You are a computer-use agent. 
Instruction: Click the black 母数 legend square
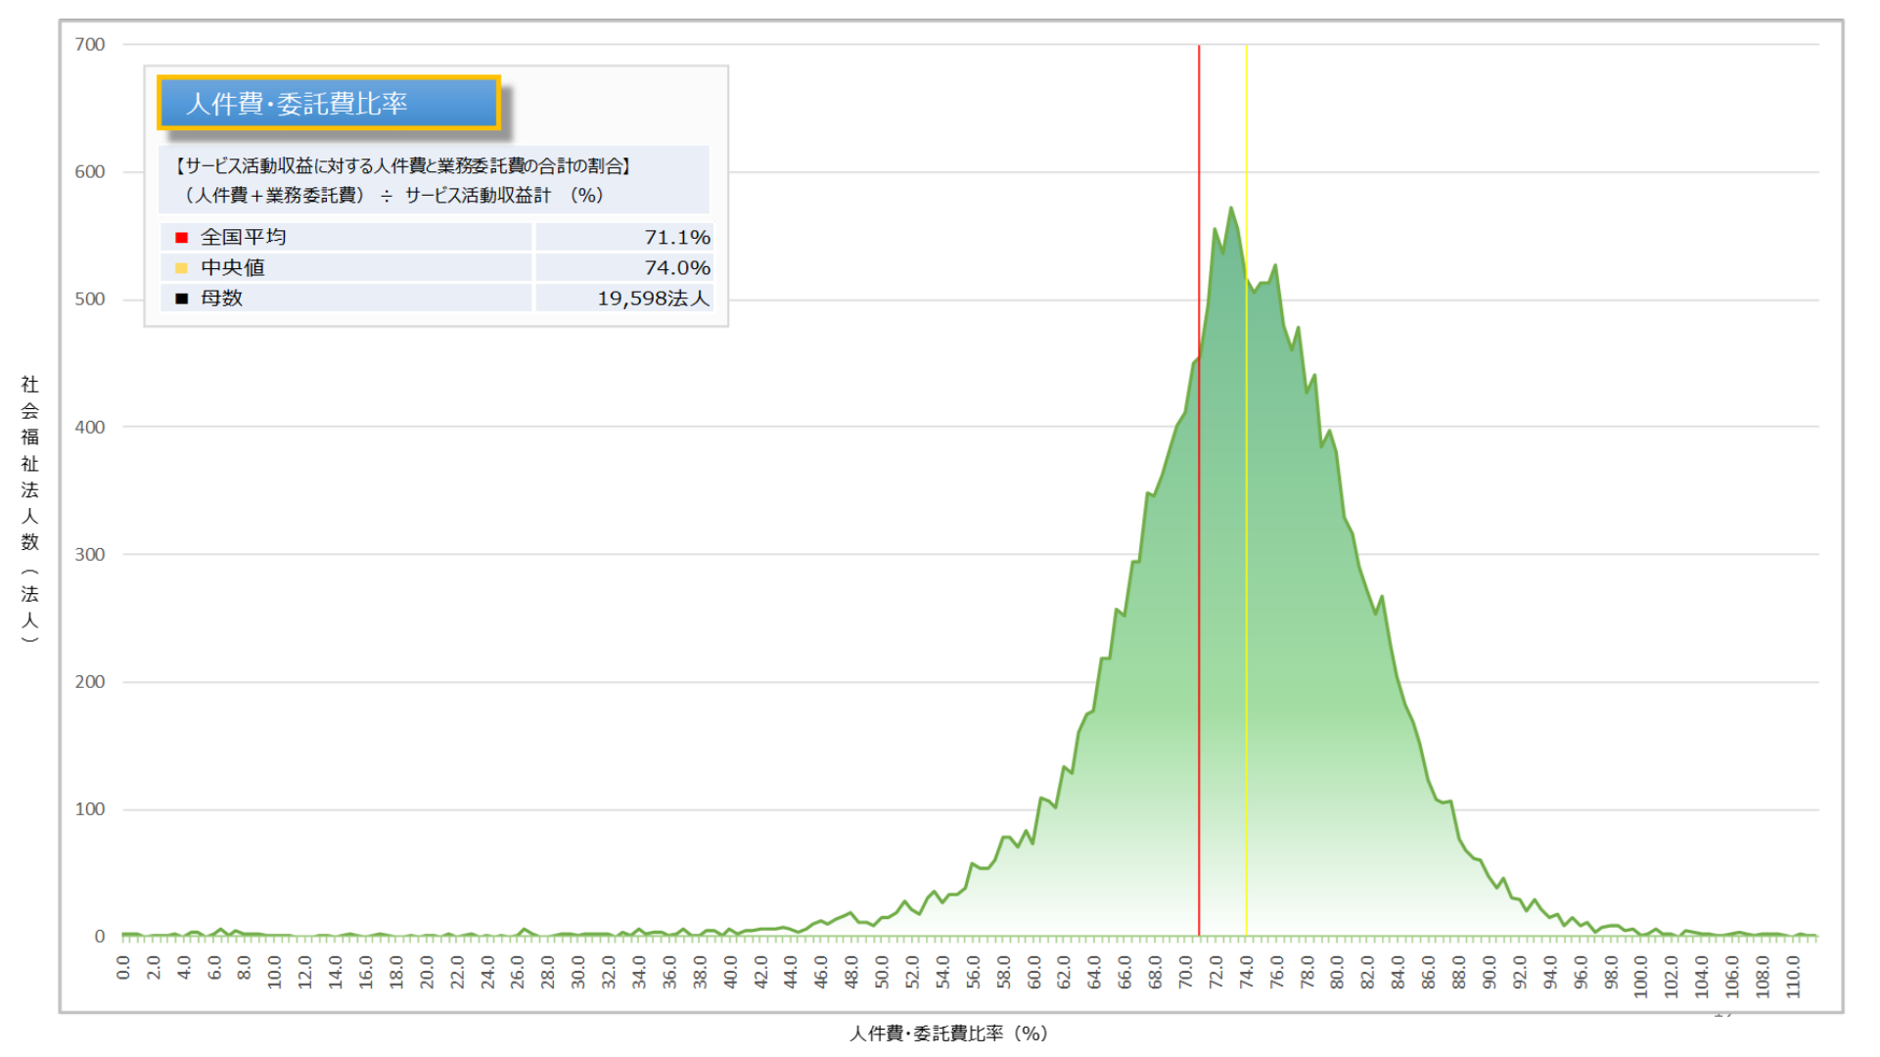point(181,299)
